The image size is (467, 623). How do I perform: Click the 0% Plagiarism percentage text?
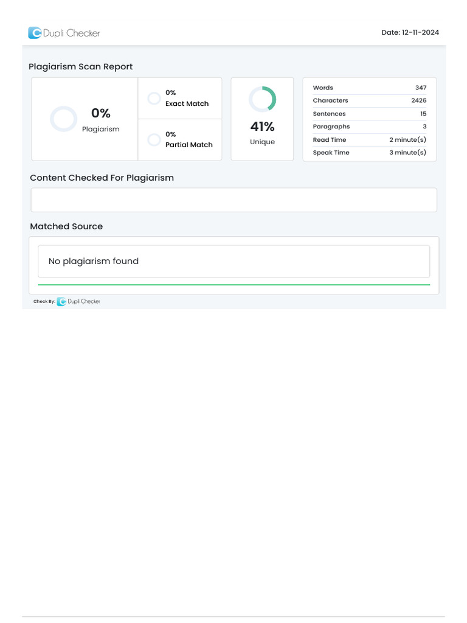point(101,113)
